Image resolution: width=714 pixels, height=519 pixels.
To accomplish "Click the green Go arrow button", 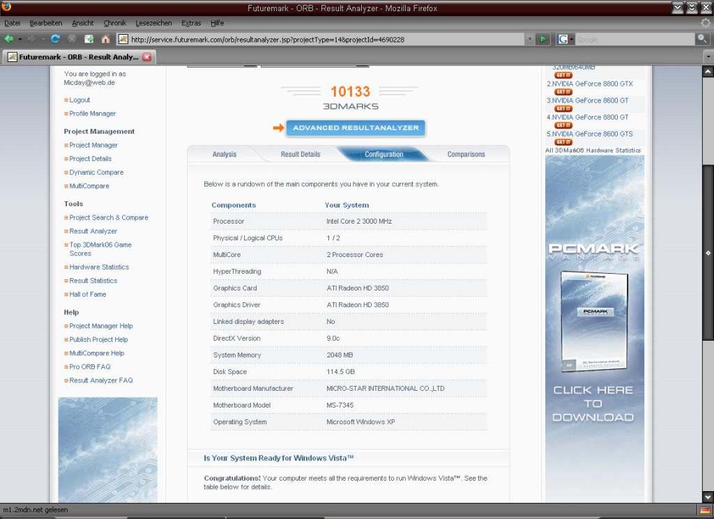I will 542,40.
